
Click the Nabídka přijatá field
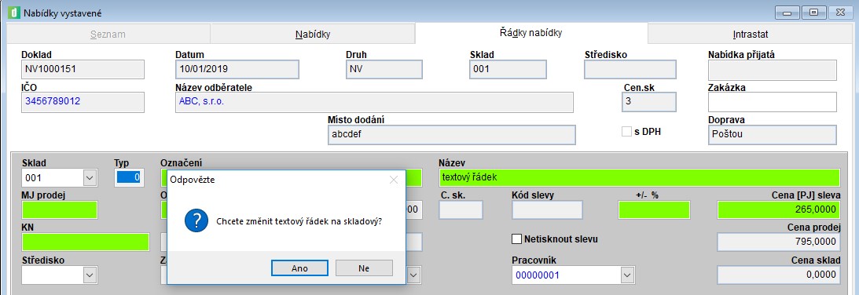(773, 70)
